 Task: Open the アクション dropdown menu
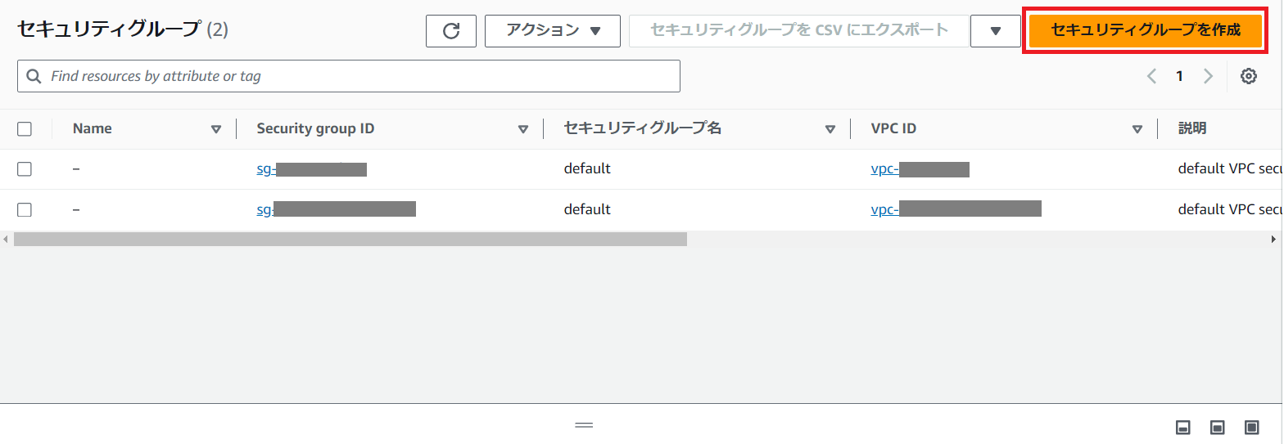(552, 31)
